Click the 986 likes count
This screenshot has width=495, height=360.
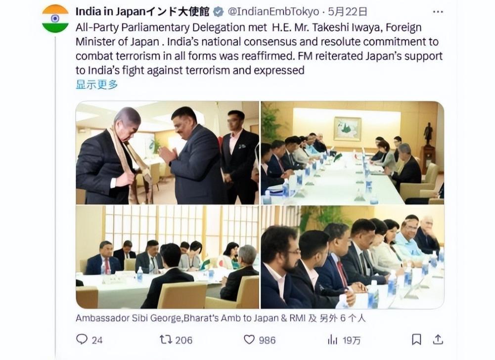[267, 340]
